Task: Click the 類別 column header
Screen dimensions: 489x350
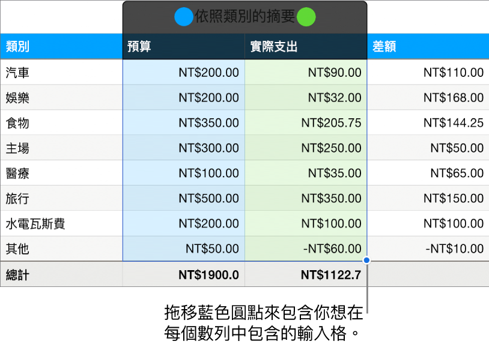Action: [x=61, y=47]
